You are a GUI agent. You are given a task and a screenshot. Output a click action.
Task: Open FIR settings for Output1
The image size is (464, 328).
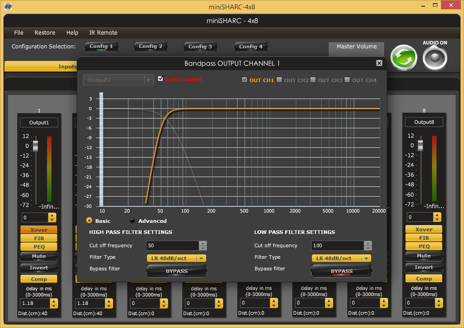pos(39,238)
